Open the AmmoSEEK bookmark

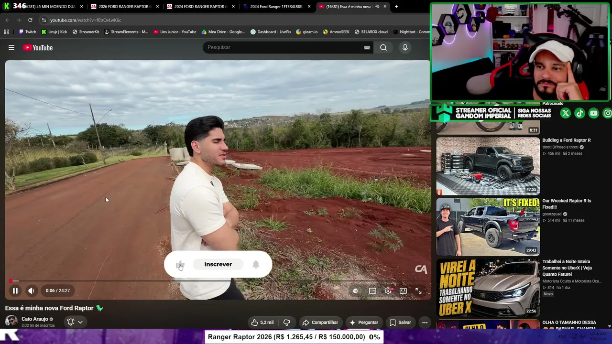coord(336,32)
